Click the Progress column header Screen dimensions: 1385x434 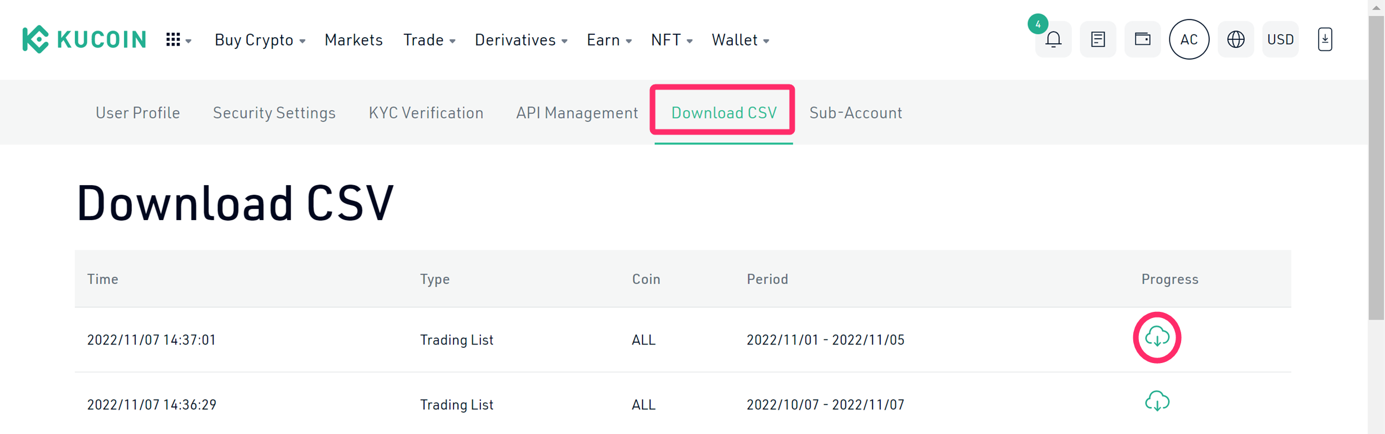point(1170,279)
